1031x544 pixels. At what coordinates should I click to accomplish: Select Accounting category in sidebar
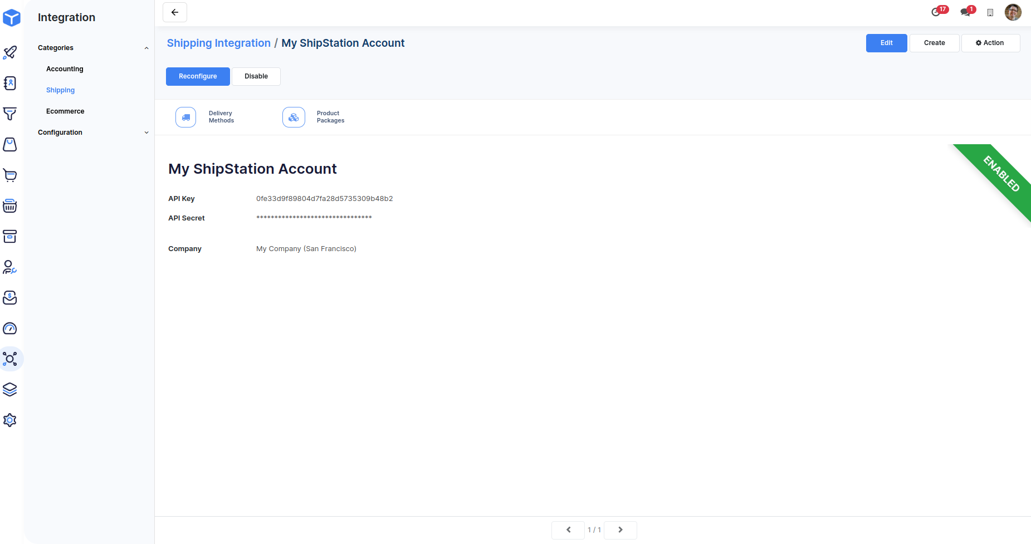[65, 69]
